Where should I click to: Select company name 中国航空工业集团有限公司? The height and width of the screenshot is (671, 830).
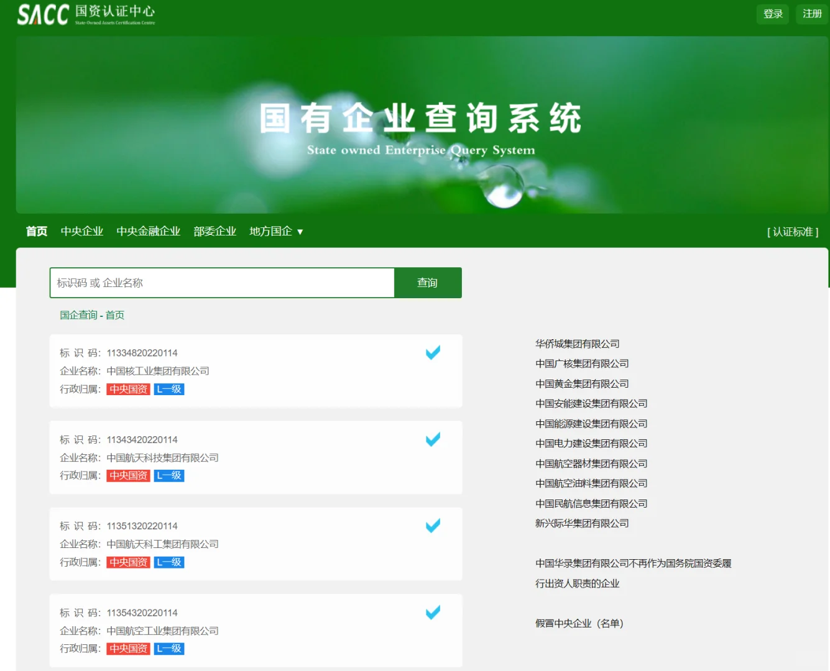coord(163,631)
